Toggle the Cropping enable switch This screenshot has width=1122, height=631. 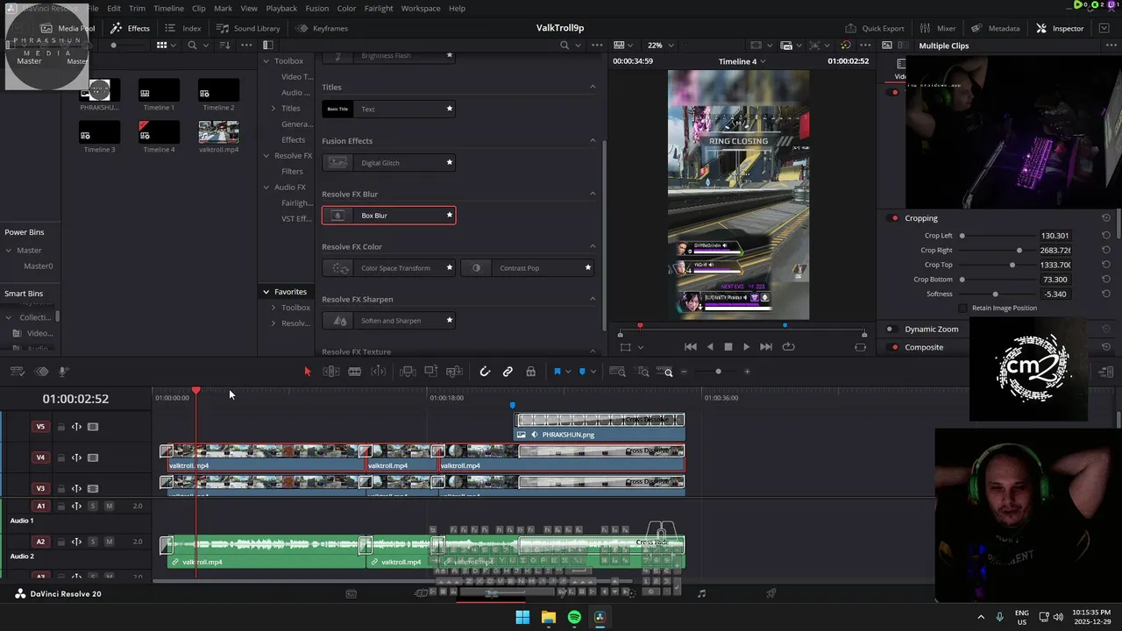(894, 218)
